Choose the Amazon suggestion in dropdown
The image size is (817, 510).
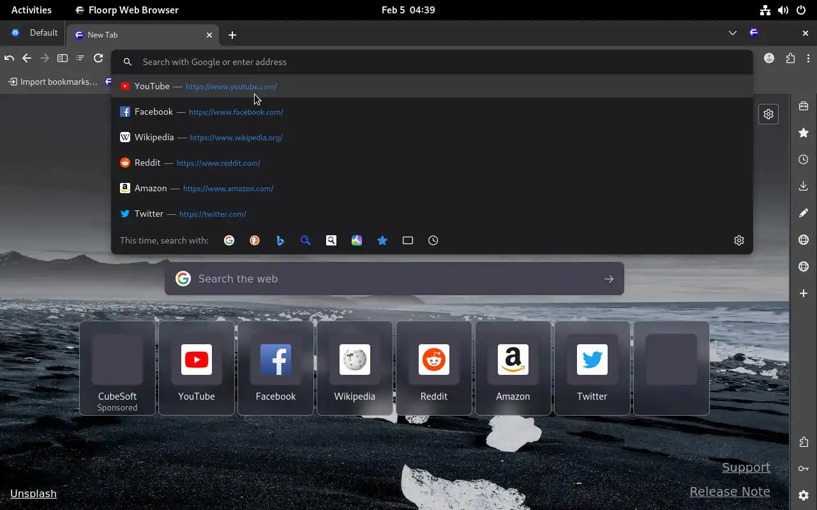click(432, 188)
